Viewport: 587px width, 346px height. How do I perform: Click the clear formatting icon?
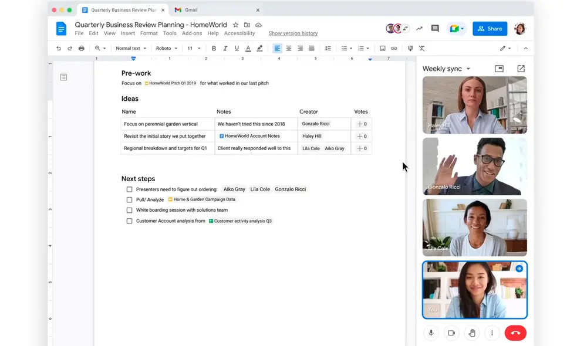tap(421, 48)
